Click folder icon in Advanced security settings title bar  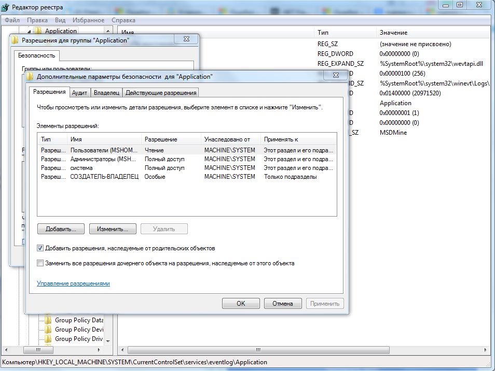point(30,76)
